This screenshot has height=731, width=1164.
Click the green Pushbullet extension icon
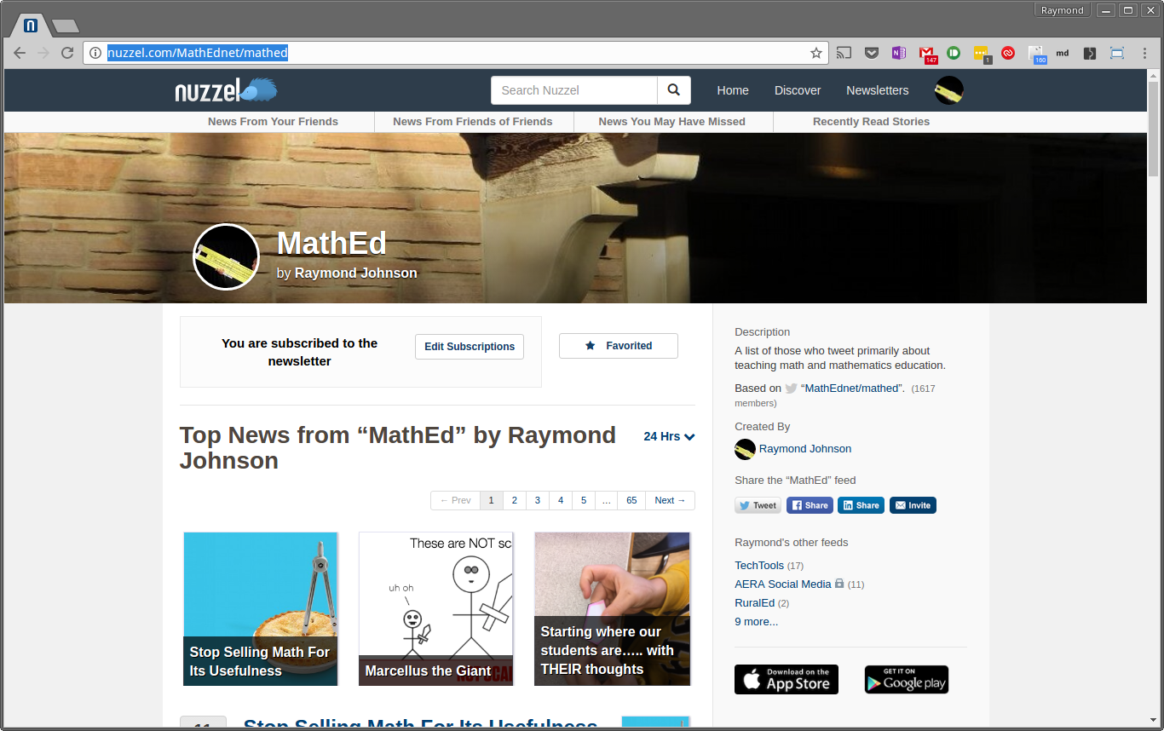pyautogui.click(x=954, y=53)
